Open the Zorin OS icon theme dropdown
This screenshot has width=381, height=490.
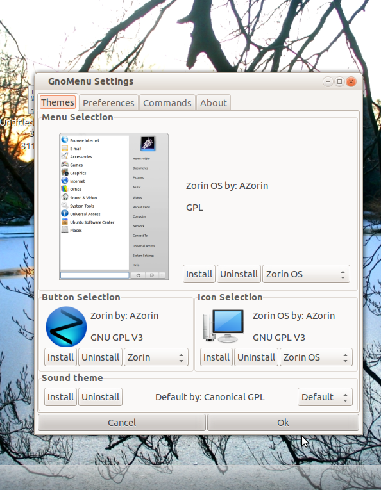tap(316, 357)
